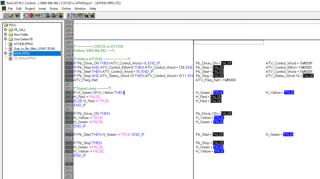Click the Login icon
The image size is (320, 179).
[49, 15]
